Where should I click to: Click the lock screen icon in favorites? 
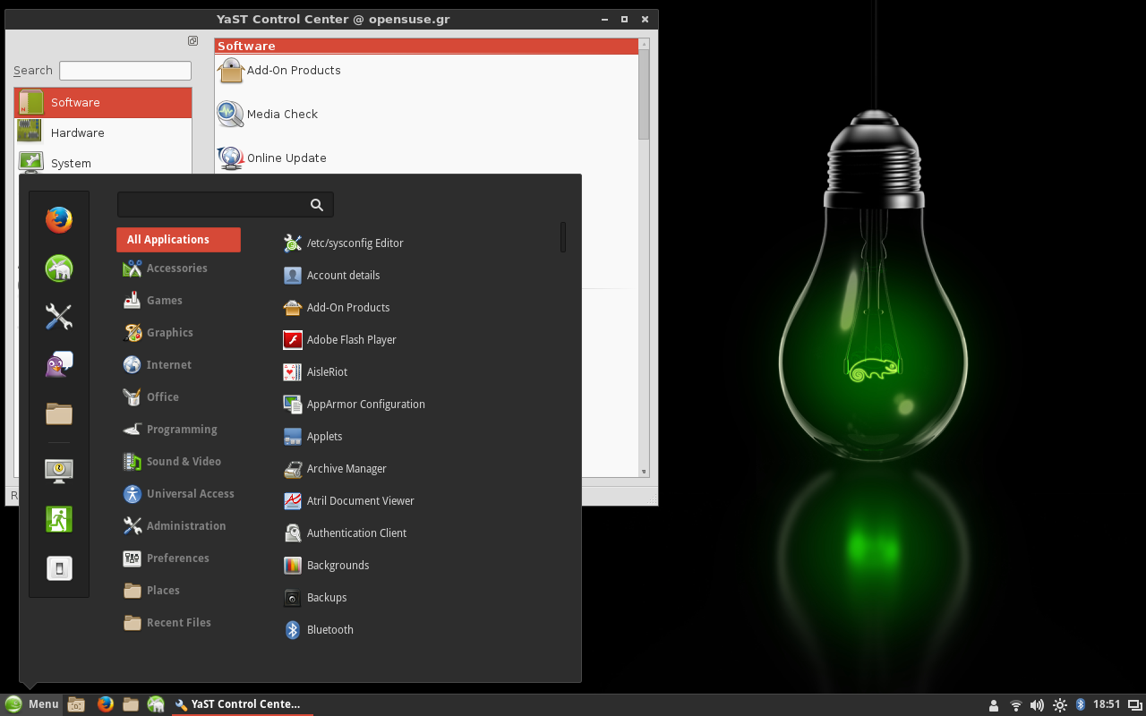59,470
